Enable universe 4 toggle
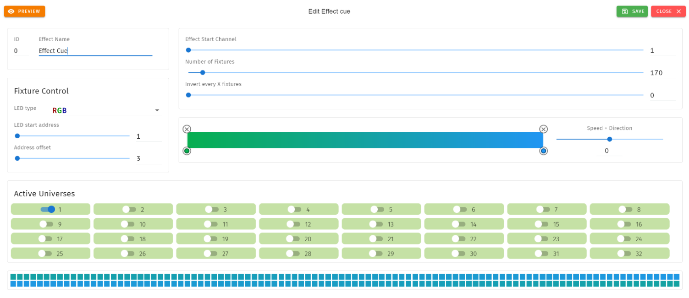689x298 pixels. tap(295, 209)
